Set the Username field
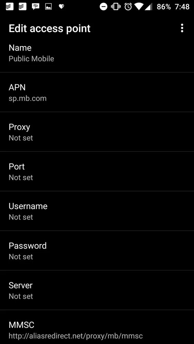 coord(97,211)
